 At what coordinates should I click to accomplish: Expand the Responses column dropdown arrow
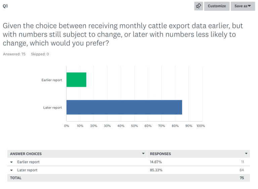click(246, 154)
